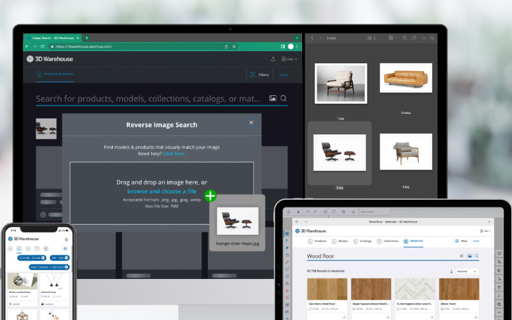Click the image search camera icon on desktop
This screenshot has width=512, height=320.
(273, 99)
